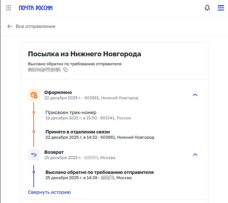
Task: Click the blue Возврат return icon
Action: coord(34,155)
